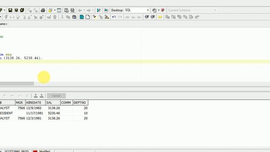Expand the dropdown beside yellow tool icon

(55, 10)
